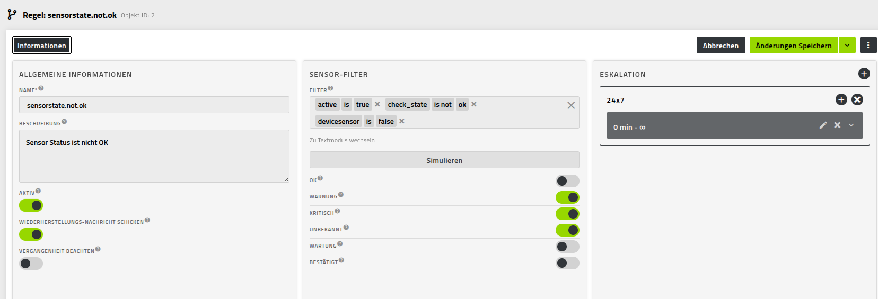Image resolution: width=878 pixels, height=299 pixels.
Task: Disable the Aktiv toggle
Action: (x=31, y=205)
